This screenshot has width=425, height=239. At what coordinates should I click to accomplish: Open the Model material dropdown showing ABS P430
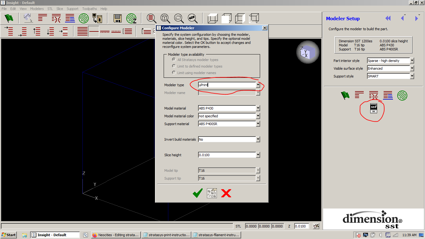pos(258,108)
